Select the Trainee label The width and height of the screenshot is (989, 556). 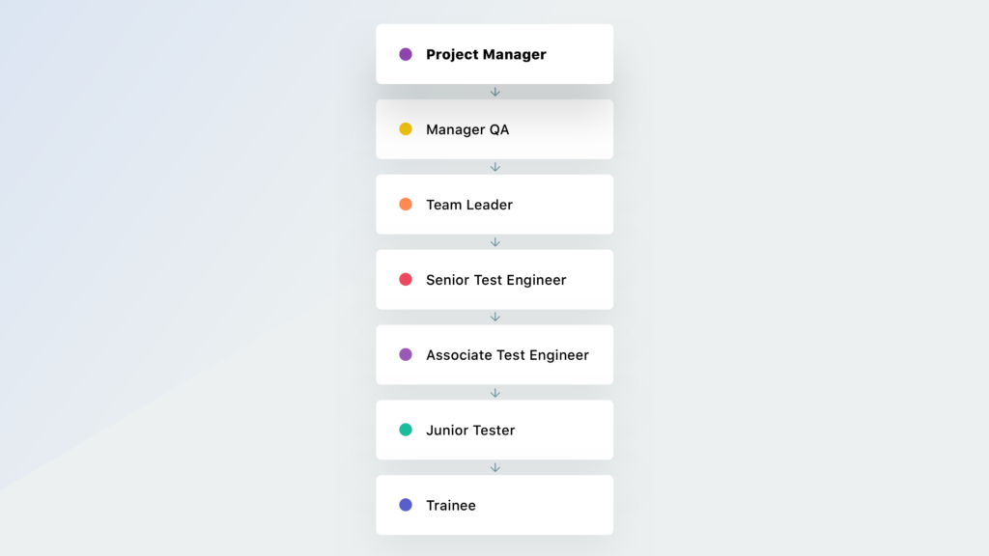451,506
